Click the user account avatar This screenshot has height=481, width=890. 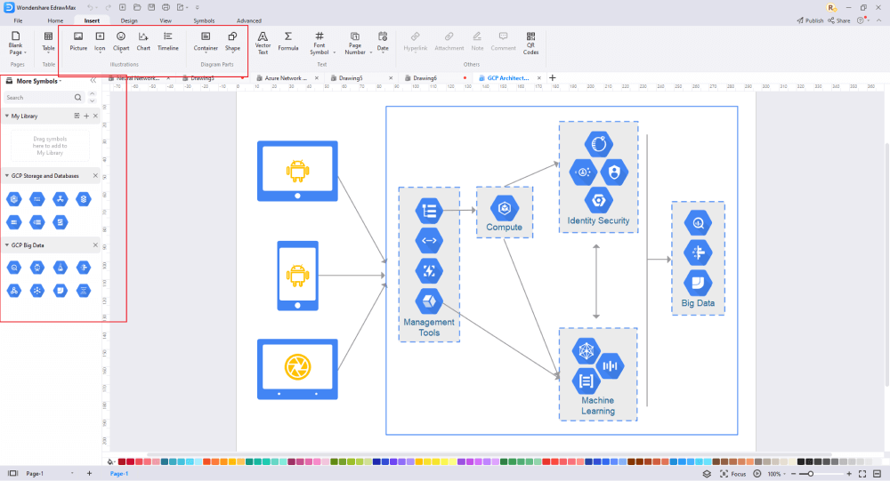point(831,7)
